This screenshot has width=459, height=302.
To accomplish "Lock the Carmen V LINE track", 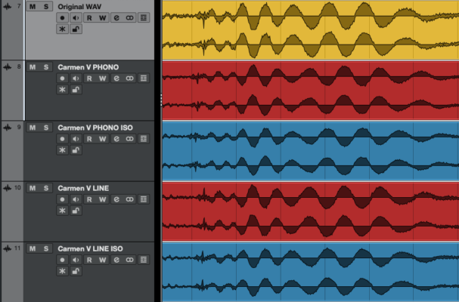I will (76, 211).
